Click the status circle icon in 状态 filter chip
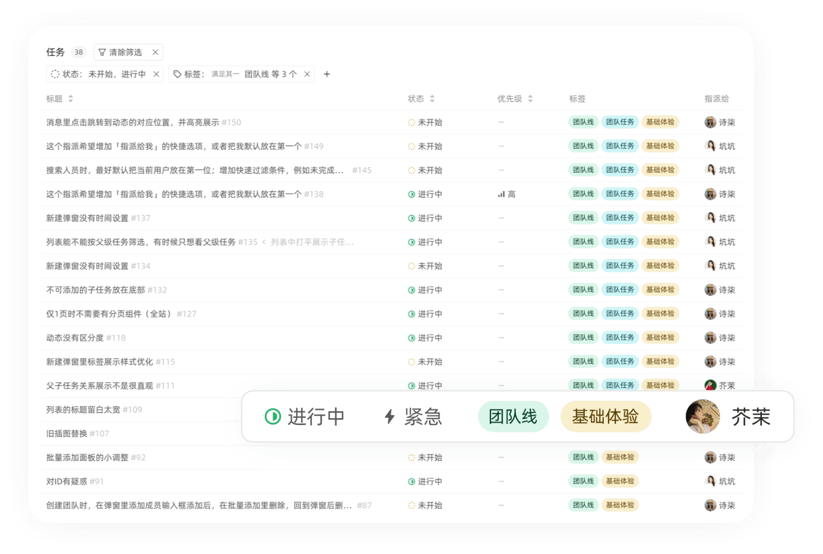Screen dimensions: 823x554 55,74
